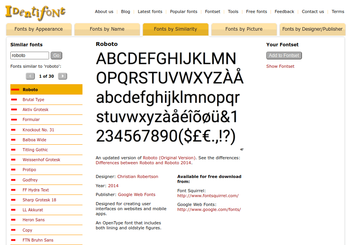The height and width of the screenshot is (245, 351).
Task: Open Weissenhof Grotesk font
Action: [41, 160]
